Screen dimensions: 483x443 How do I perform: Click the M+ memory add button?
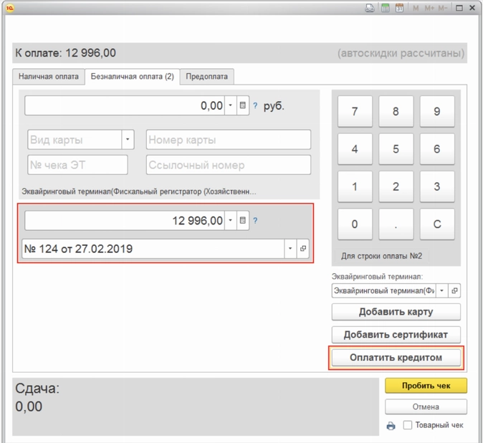(x=429, y=8)
